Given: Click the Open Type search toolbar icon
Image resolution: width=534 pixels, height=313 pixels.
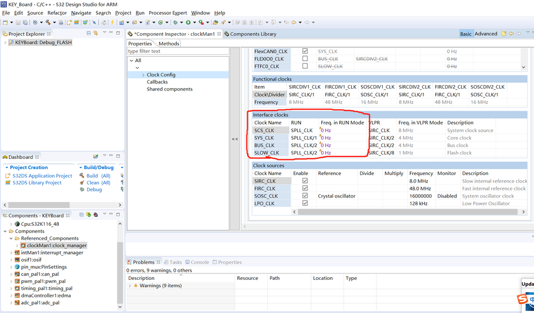Looking at the screenshot, I should [223, 22].
